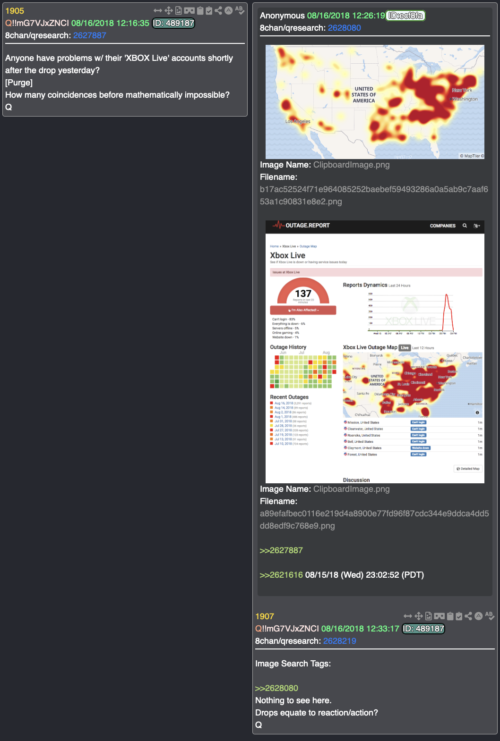
Task: Click horizontal arrows icon on post 1905
Action: click(x=158, y=10)
